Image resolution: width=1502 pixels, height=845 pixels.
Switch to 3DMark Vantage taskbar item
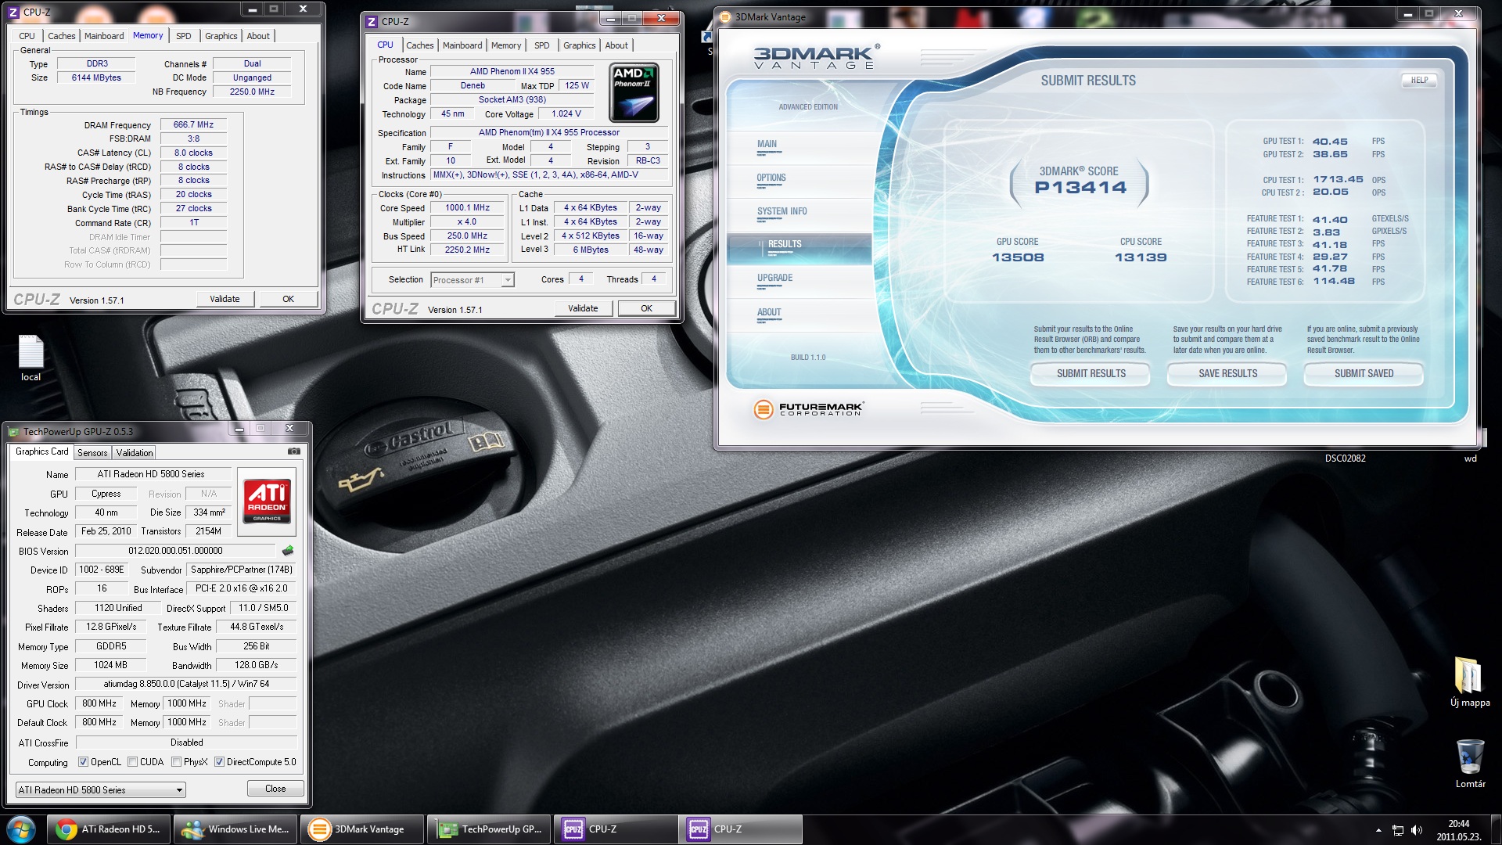coord(361,829)
